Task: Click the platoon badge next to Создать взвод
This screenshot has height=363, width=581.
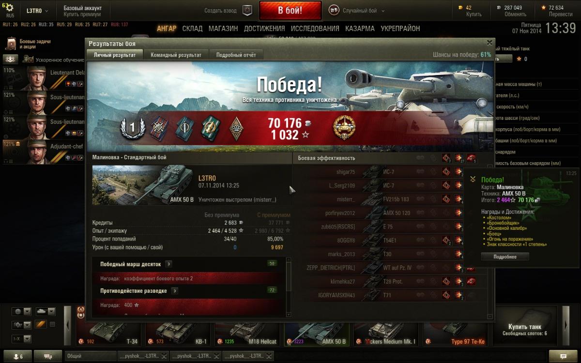Action: (247, 10)
